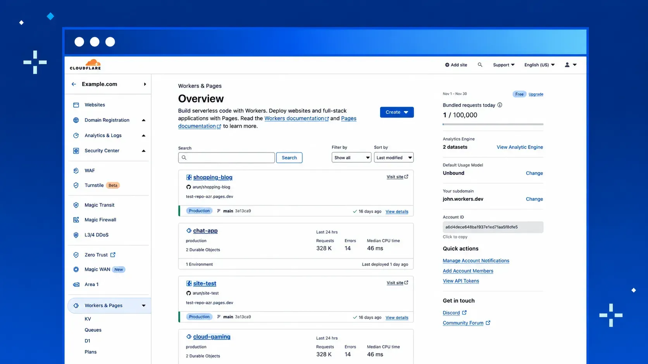Screen dimensions: 648x364
Task: Open the Show all filter dropdown
Action: [x=352, y=157]
